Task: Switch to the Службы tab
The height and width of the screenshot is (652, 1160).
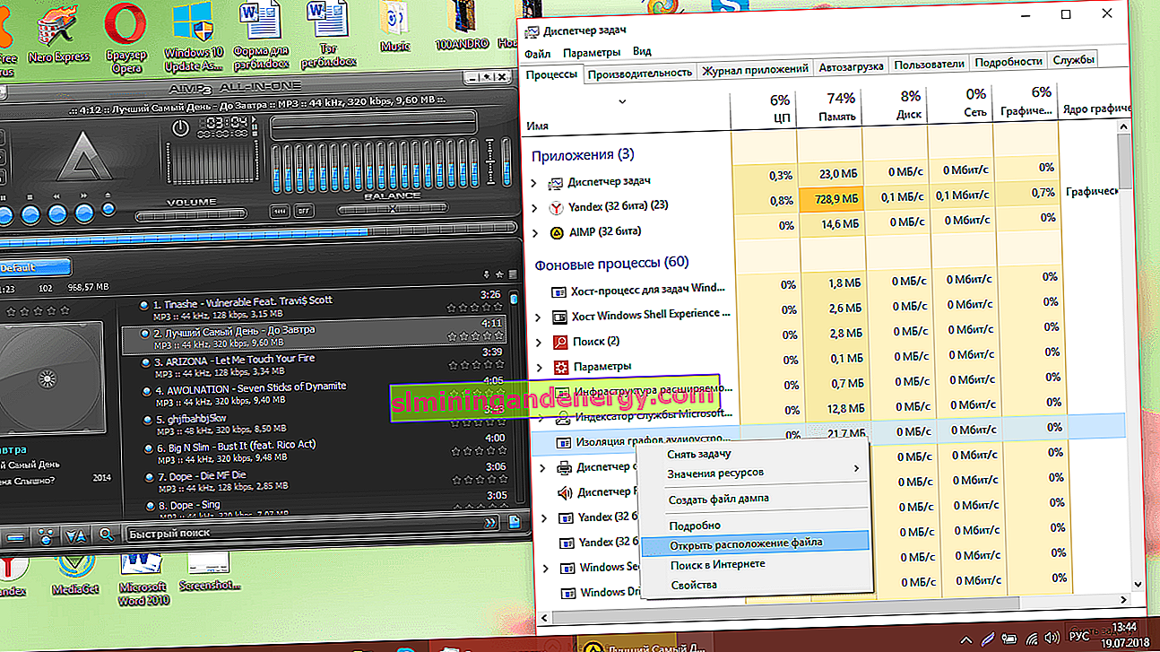Action: tap(1073, 60)
